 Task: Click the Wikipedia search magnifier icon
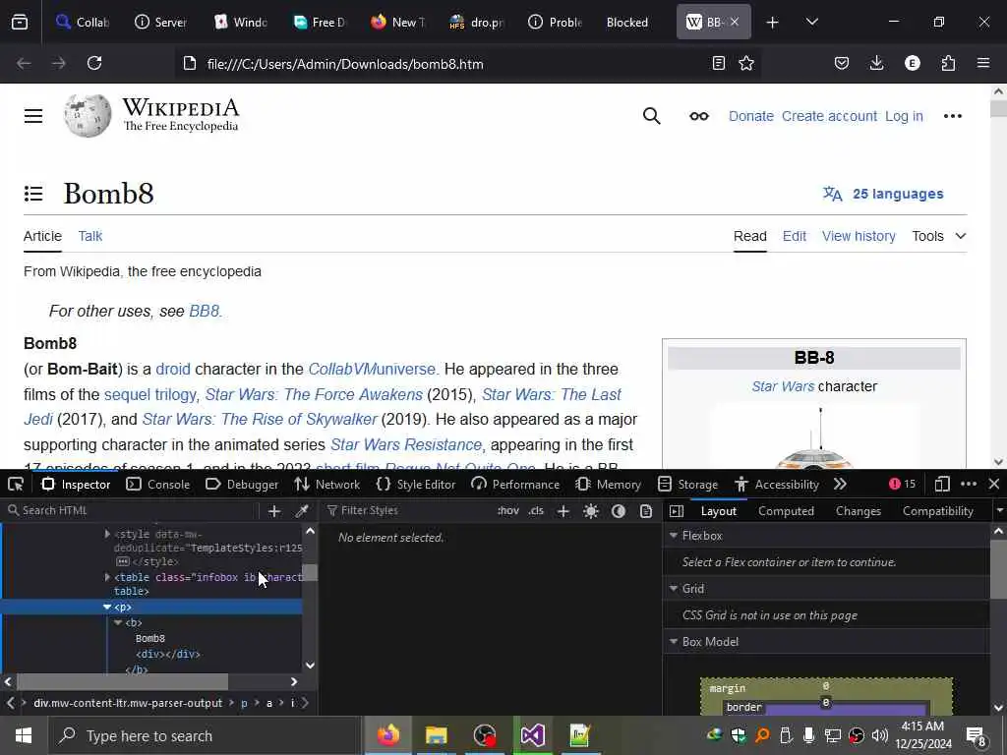[x=651, y=116]
